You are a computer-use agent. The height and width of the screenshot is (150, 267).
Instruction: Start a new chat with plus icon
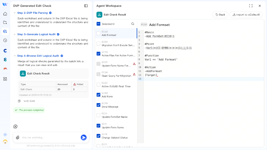[15, 126]
